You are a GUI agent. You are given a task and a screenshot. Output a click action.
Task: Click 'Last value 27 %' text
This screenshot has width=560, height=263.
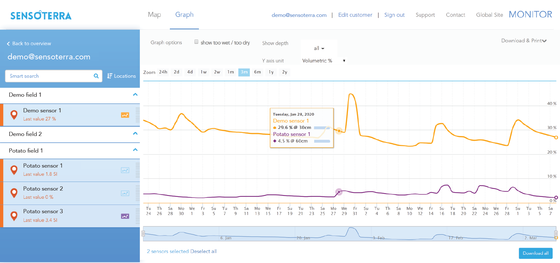coord(40,119)
